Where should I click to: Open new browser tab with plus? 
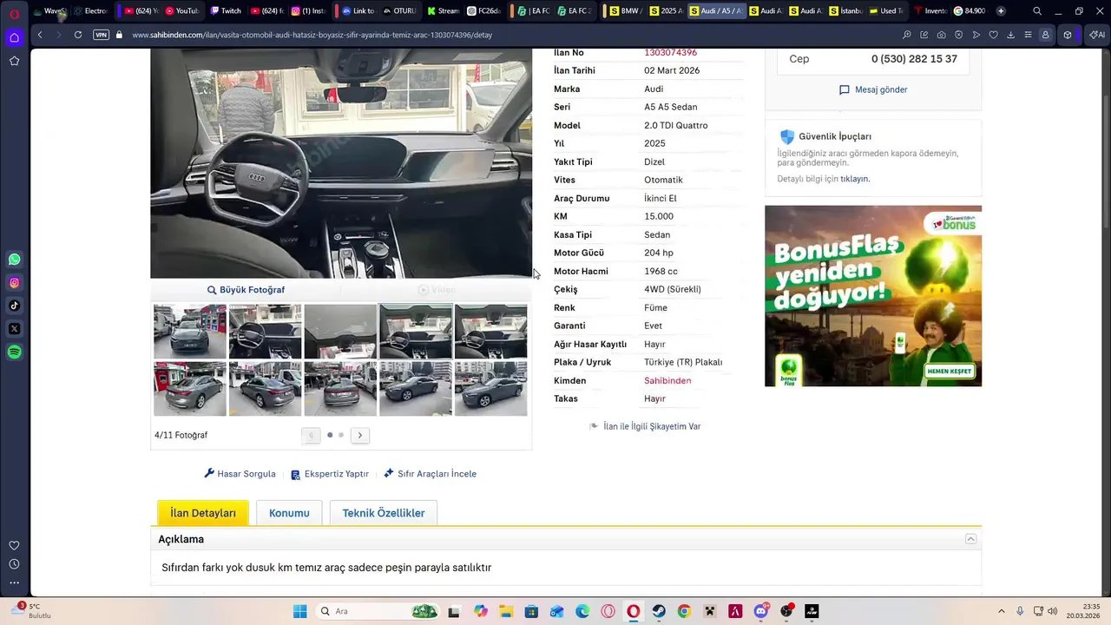[x=1001, y=10]
